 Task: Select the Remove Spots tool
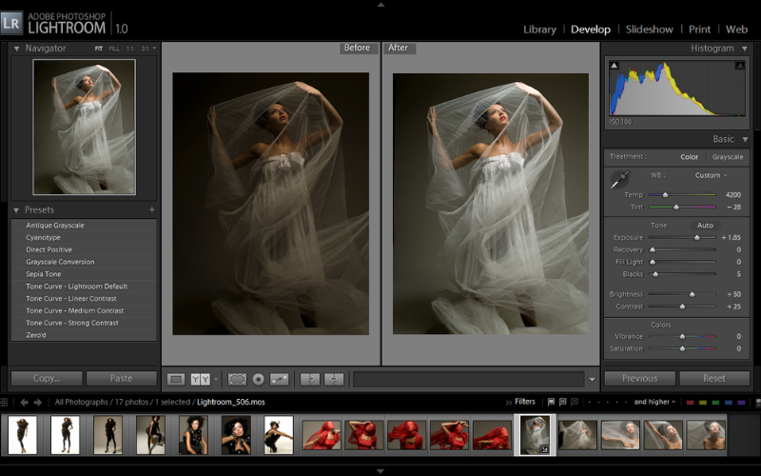point(279,379)
